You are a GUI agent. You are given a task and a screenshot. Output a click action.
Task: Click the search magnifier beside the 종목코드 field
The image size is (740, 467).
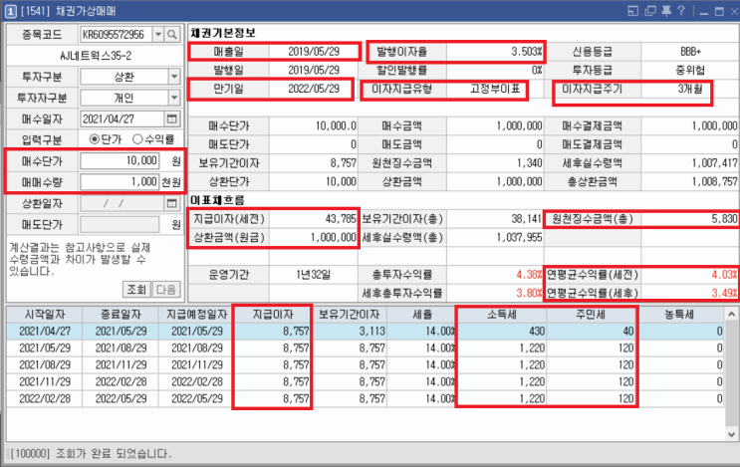pos(172,35)
